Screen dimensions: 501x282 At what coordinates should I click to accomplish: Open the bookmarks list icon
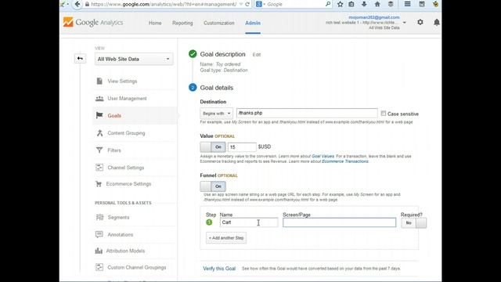tap(351, 4)
